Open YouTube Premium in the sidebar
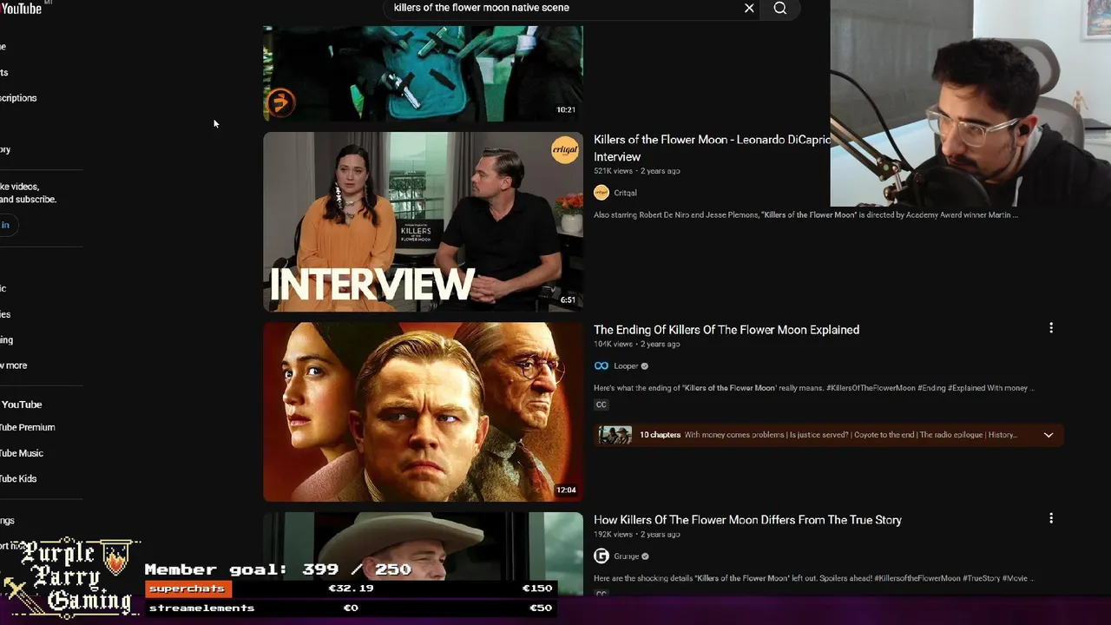The image size is (1111, 625). point(28,427)
